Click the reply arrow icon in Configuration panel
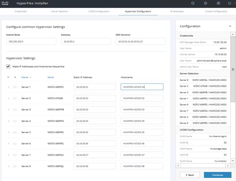236x181 pixels. (x=230, y=26)
